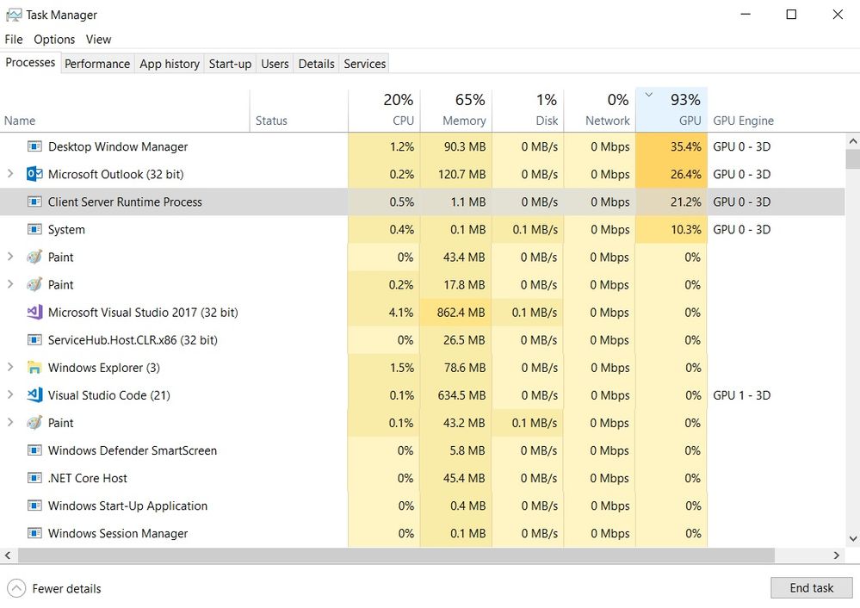This screenshot has width=860, height=608.
Task: Click the Windows Defender SmartScreen icon
Action: tap(34, 450)
